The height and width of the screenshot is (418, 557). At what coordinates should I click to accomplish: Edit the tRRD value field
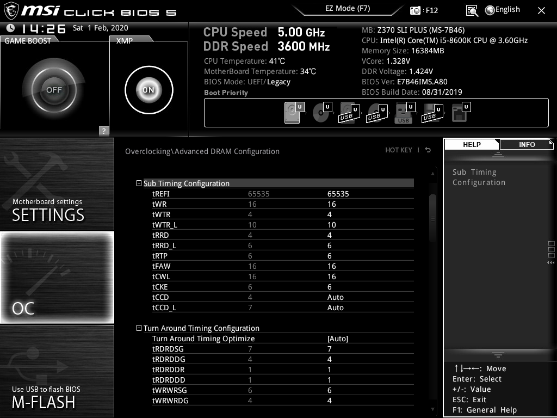[329, 235]
